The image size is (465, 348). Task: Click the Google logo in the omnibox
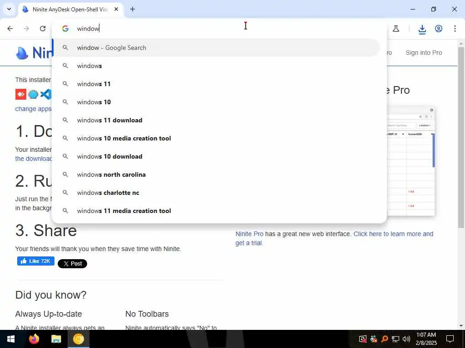[x=65, y=29]
